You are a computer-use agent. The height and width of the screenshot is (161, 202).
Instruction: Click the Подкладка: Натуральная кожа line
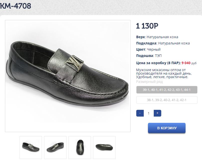pyautogui.click(x=163, y=43)
